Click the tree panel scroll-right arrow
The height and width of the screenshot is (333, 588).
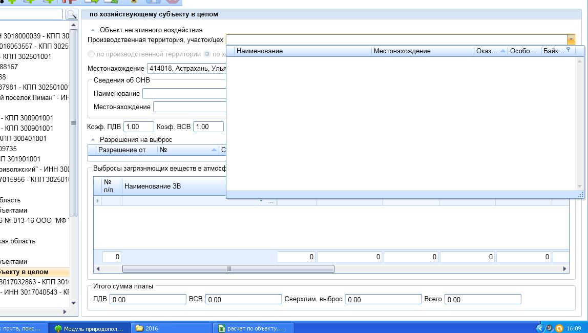tap(65, 311)
